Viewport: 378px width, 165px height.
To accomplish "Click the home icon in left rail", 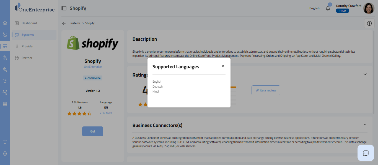I will 5,23.
